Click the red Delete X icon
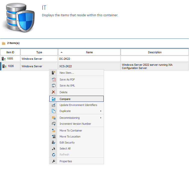The image size is (189, 176). click(53, 92)
